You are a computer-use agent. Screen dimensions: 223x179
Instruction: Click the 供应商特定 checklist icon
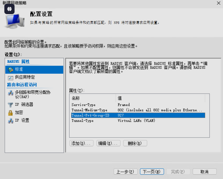coord(11,78)
